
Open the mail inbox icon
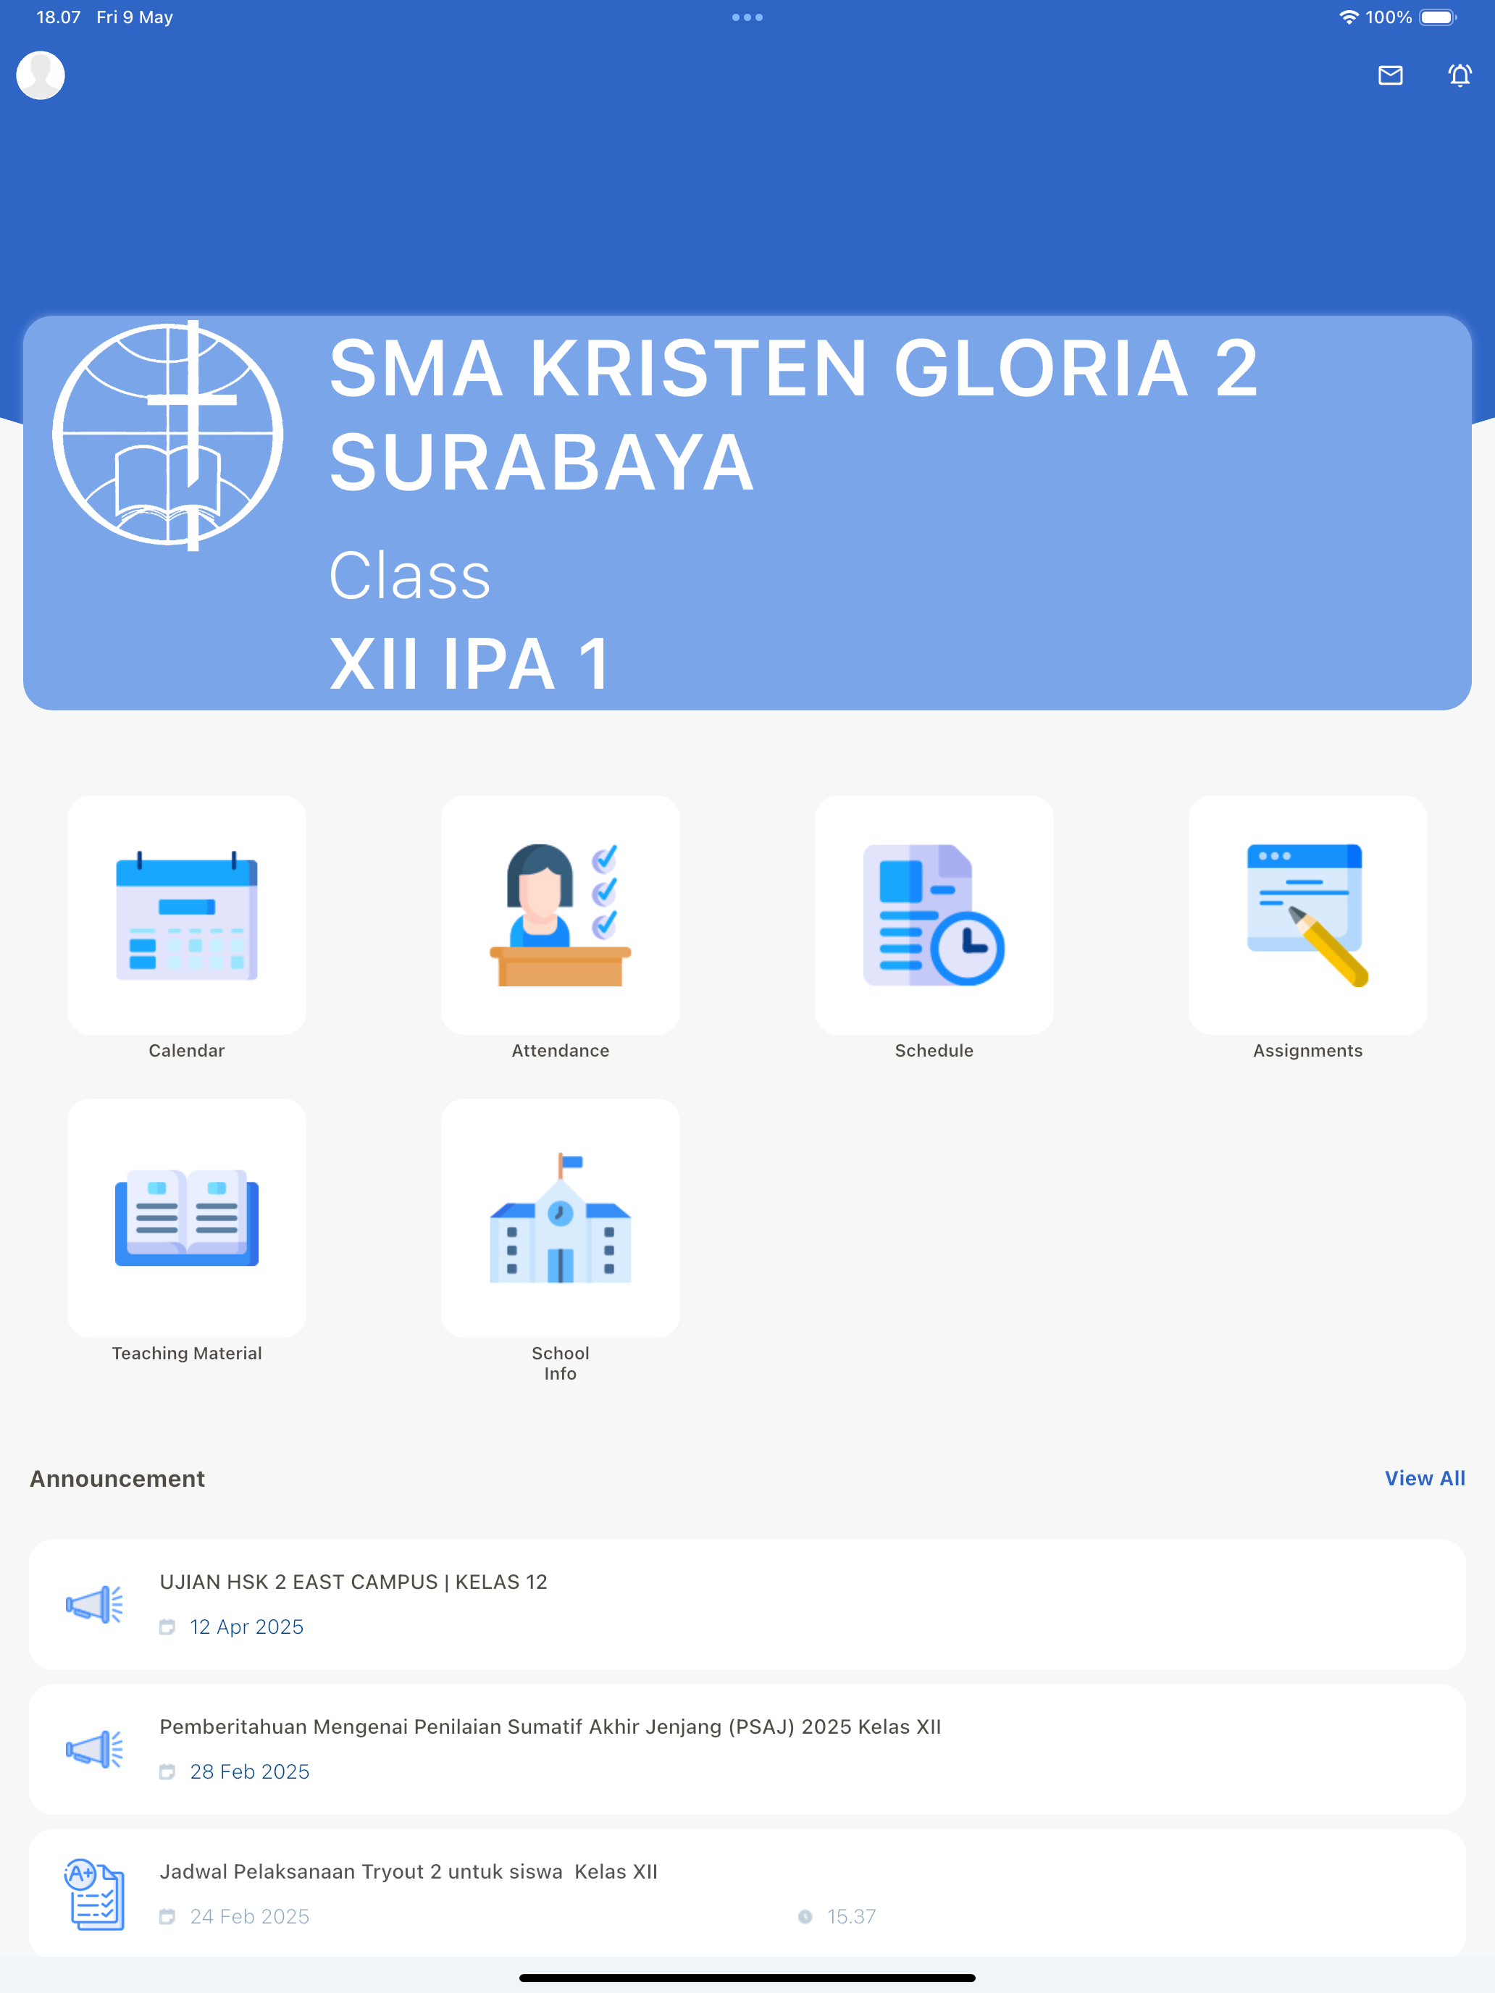click(x=1391, y=75)
